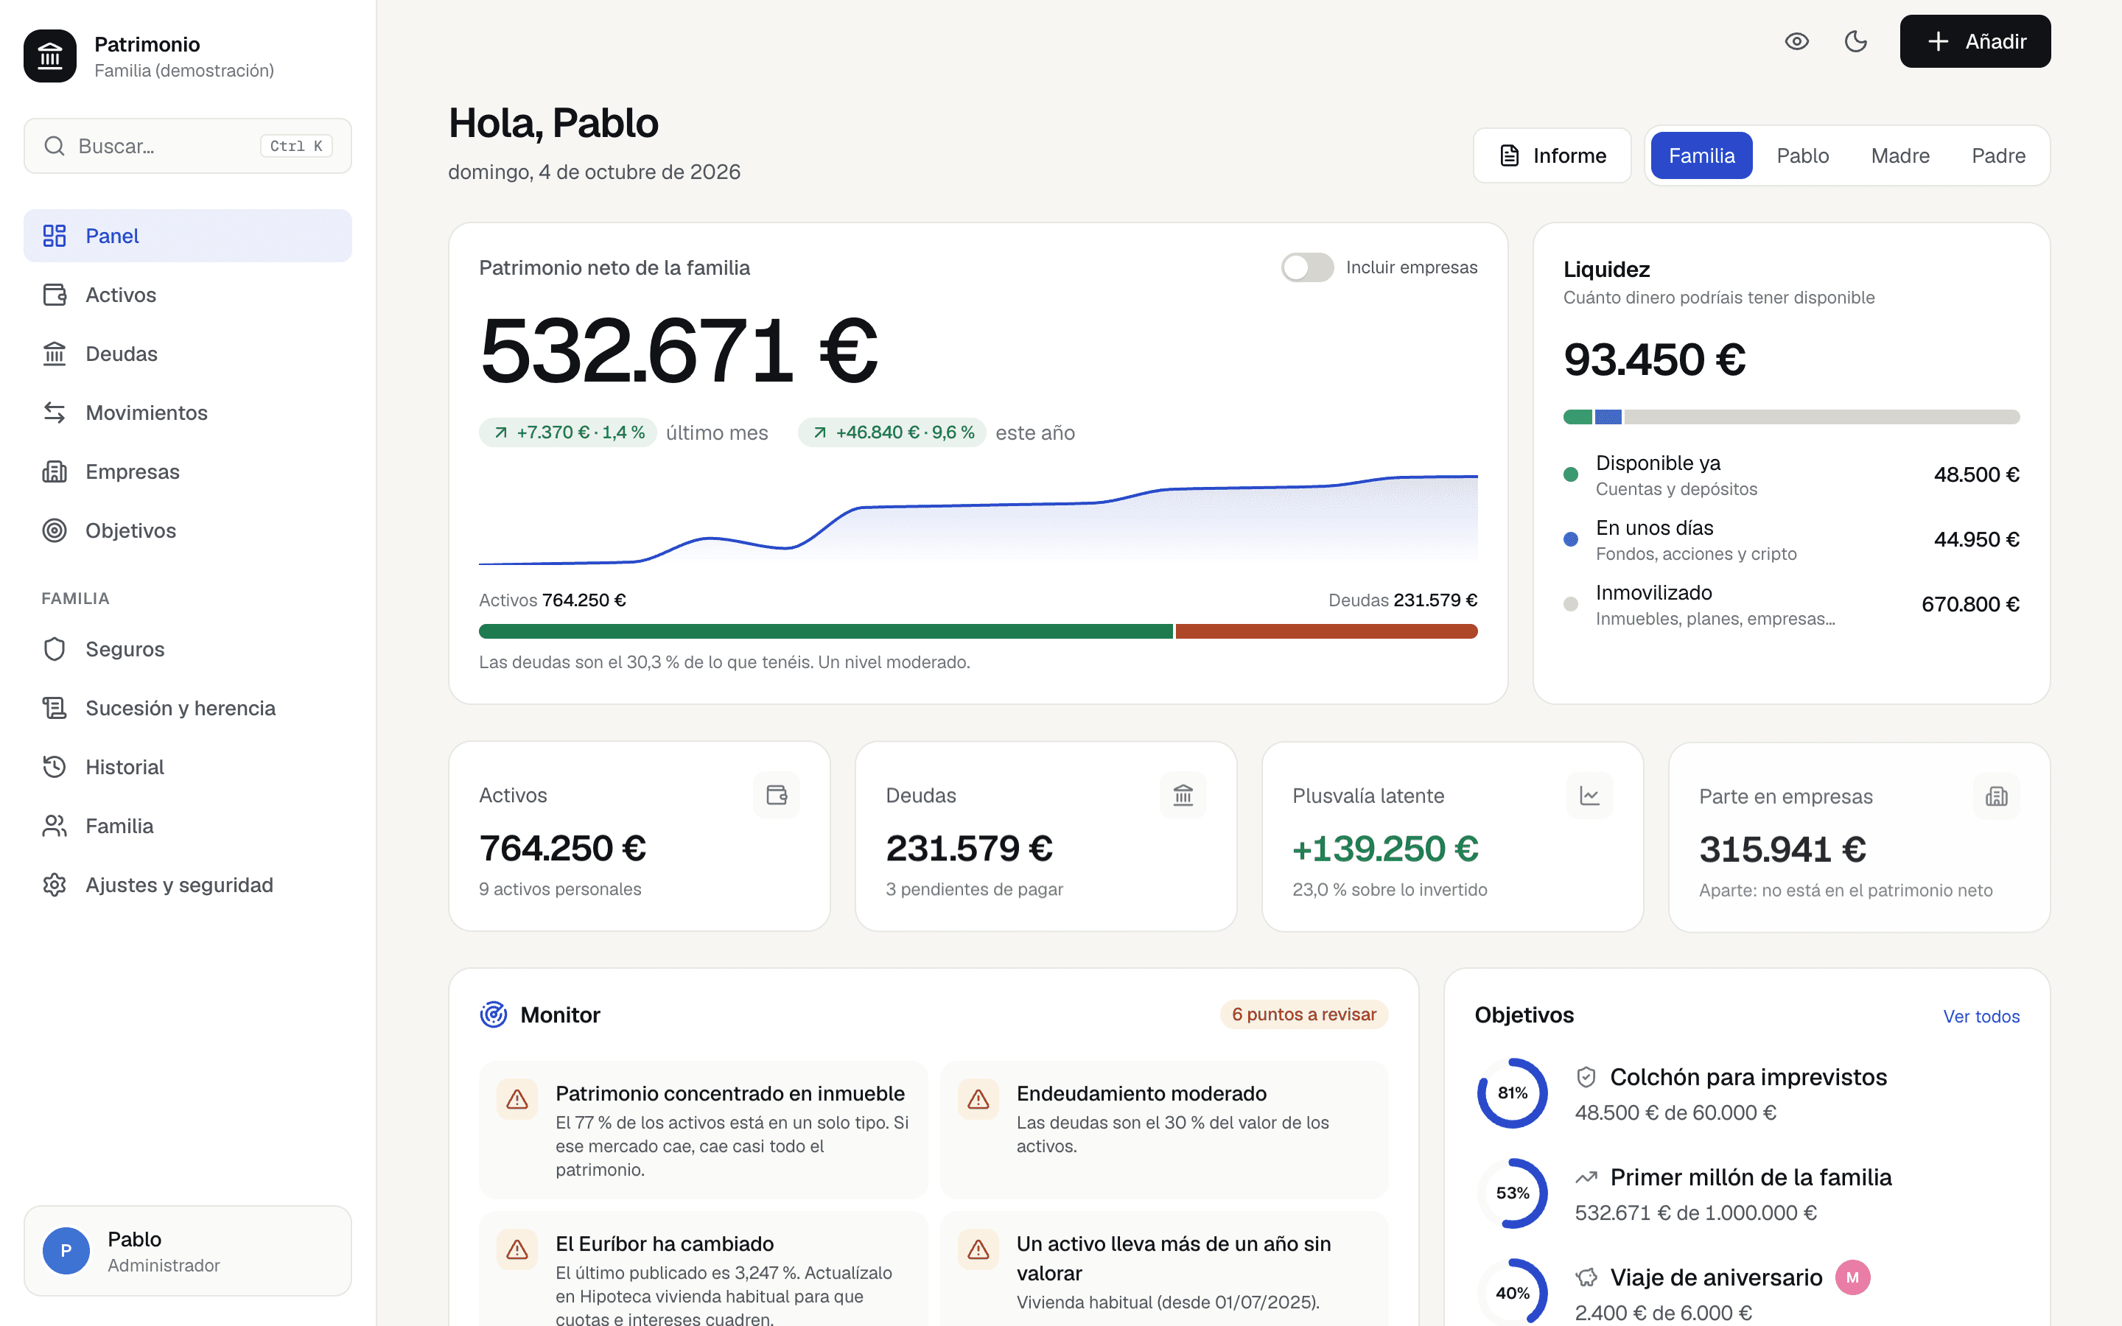Image resolution: width=2122 pixels, height=1326 pixels.
Task: Click building icon on Parte en empresas card
Action: pyautogui.click(x=1997, y=796)
